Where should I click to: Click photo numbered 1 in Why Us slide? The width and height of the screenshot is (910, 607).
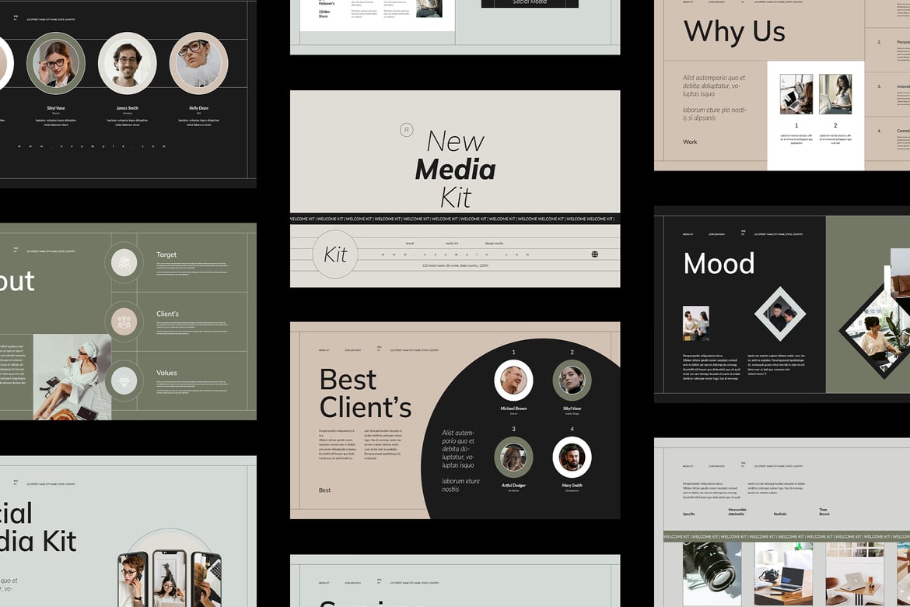(796, 94)
